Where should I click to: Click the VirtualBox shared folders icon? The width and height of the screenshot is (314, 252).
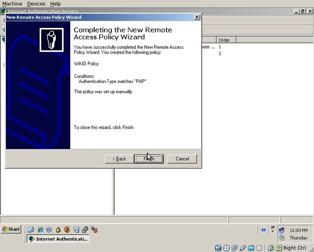[251, 248]
